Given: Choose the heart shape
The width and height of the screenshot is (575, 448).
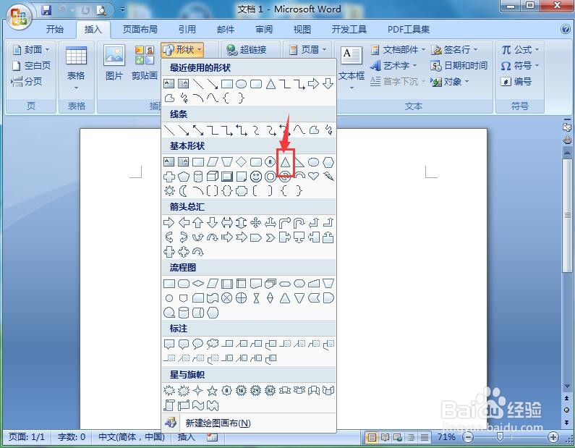Looking at the screenshot, I should (313, 176).
